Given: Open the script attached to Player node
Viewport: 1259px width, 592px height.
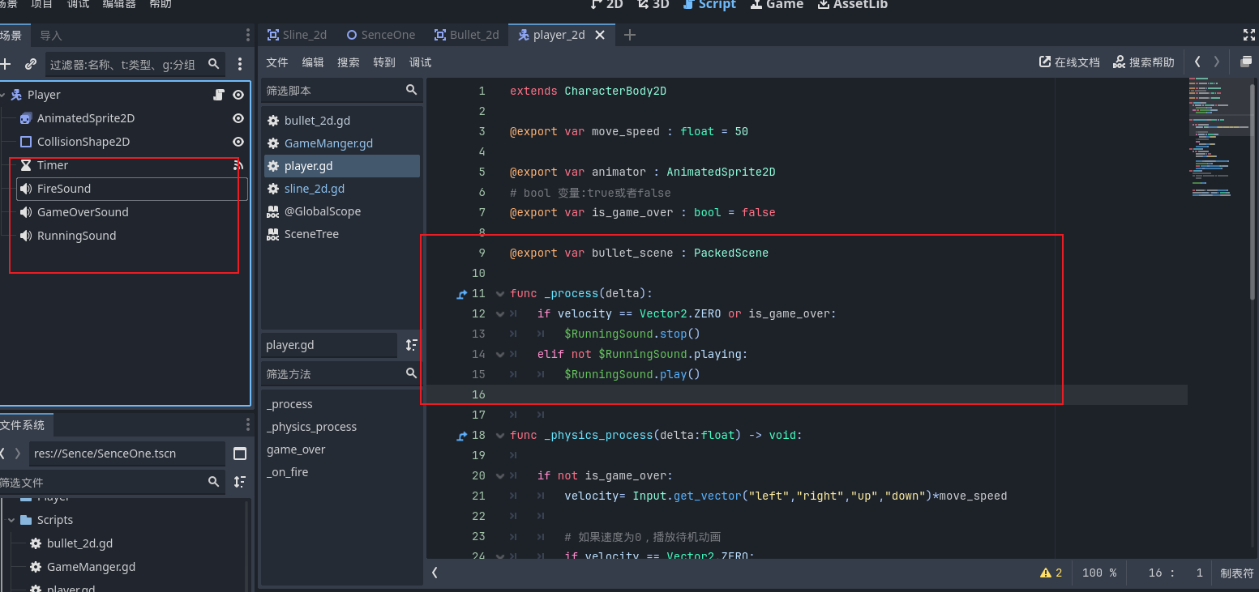Looking at the screenshot, I should [218, 95].
